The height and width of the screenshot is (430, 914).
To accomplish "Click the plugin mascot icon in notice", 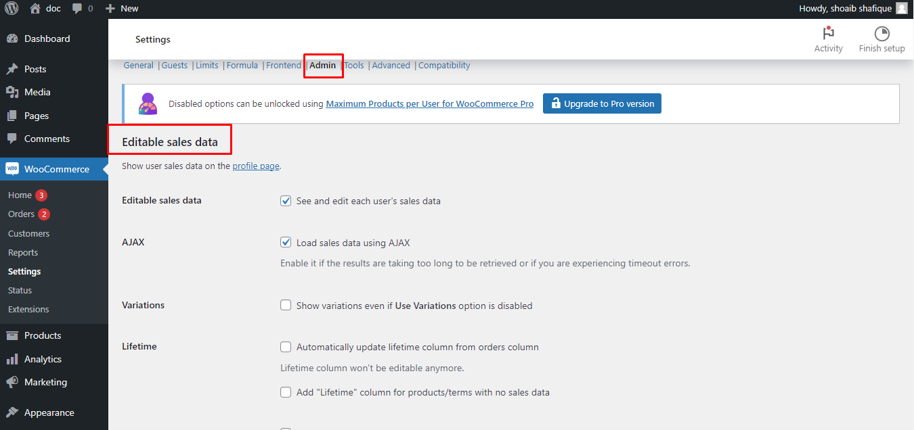I will [148, 103].
